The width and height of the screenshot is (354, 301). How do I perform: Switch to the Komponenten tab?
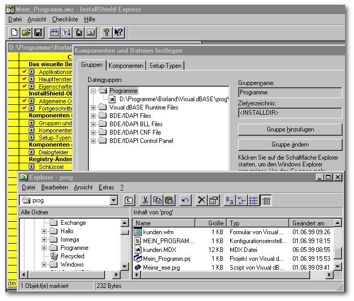(x=126, y=66)
